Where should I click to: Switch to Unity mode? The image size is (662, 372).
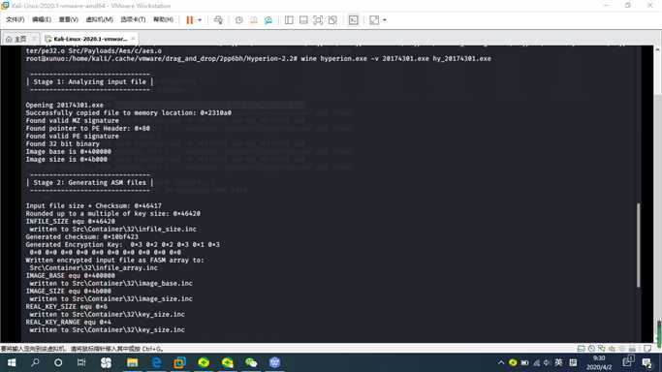coord(332,19)
